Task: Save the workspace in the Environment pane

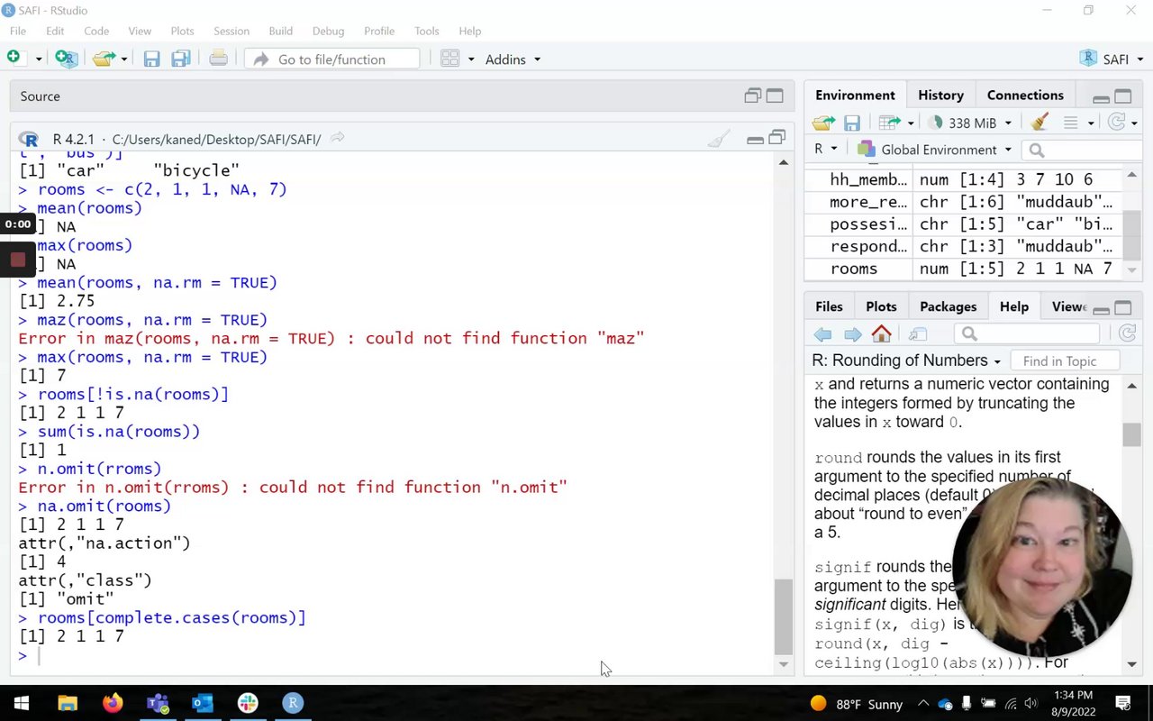Action: [x=852, y=123]
